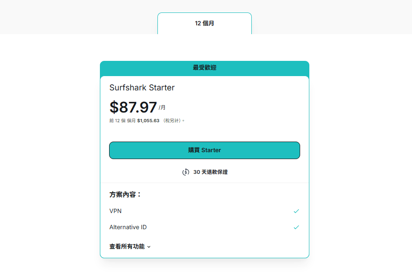Click the /月 per-month label
Viewport: 412px width, 273px height.
pos(162,108)
